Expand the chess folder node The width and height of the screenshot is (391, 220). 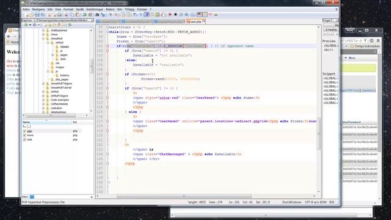pyautogui.click(x=43, y=34)
